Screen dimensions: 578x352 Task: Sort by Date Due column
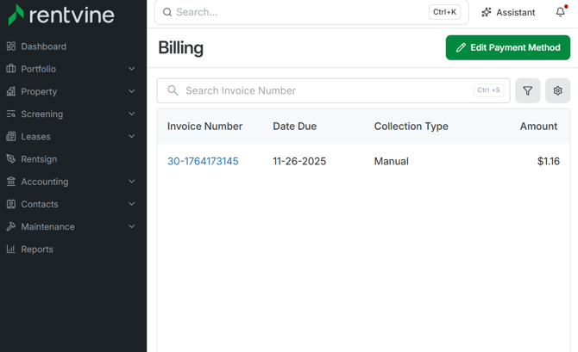pyautogui.click(x=294, y=127)
